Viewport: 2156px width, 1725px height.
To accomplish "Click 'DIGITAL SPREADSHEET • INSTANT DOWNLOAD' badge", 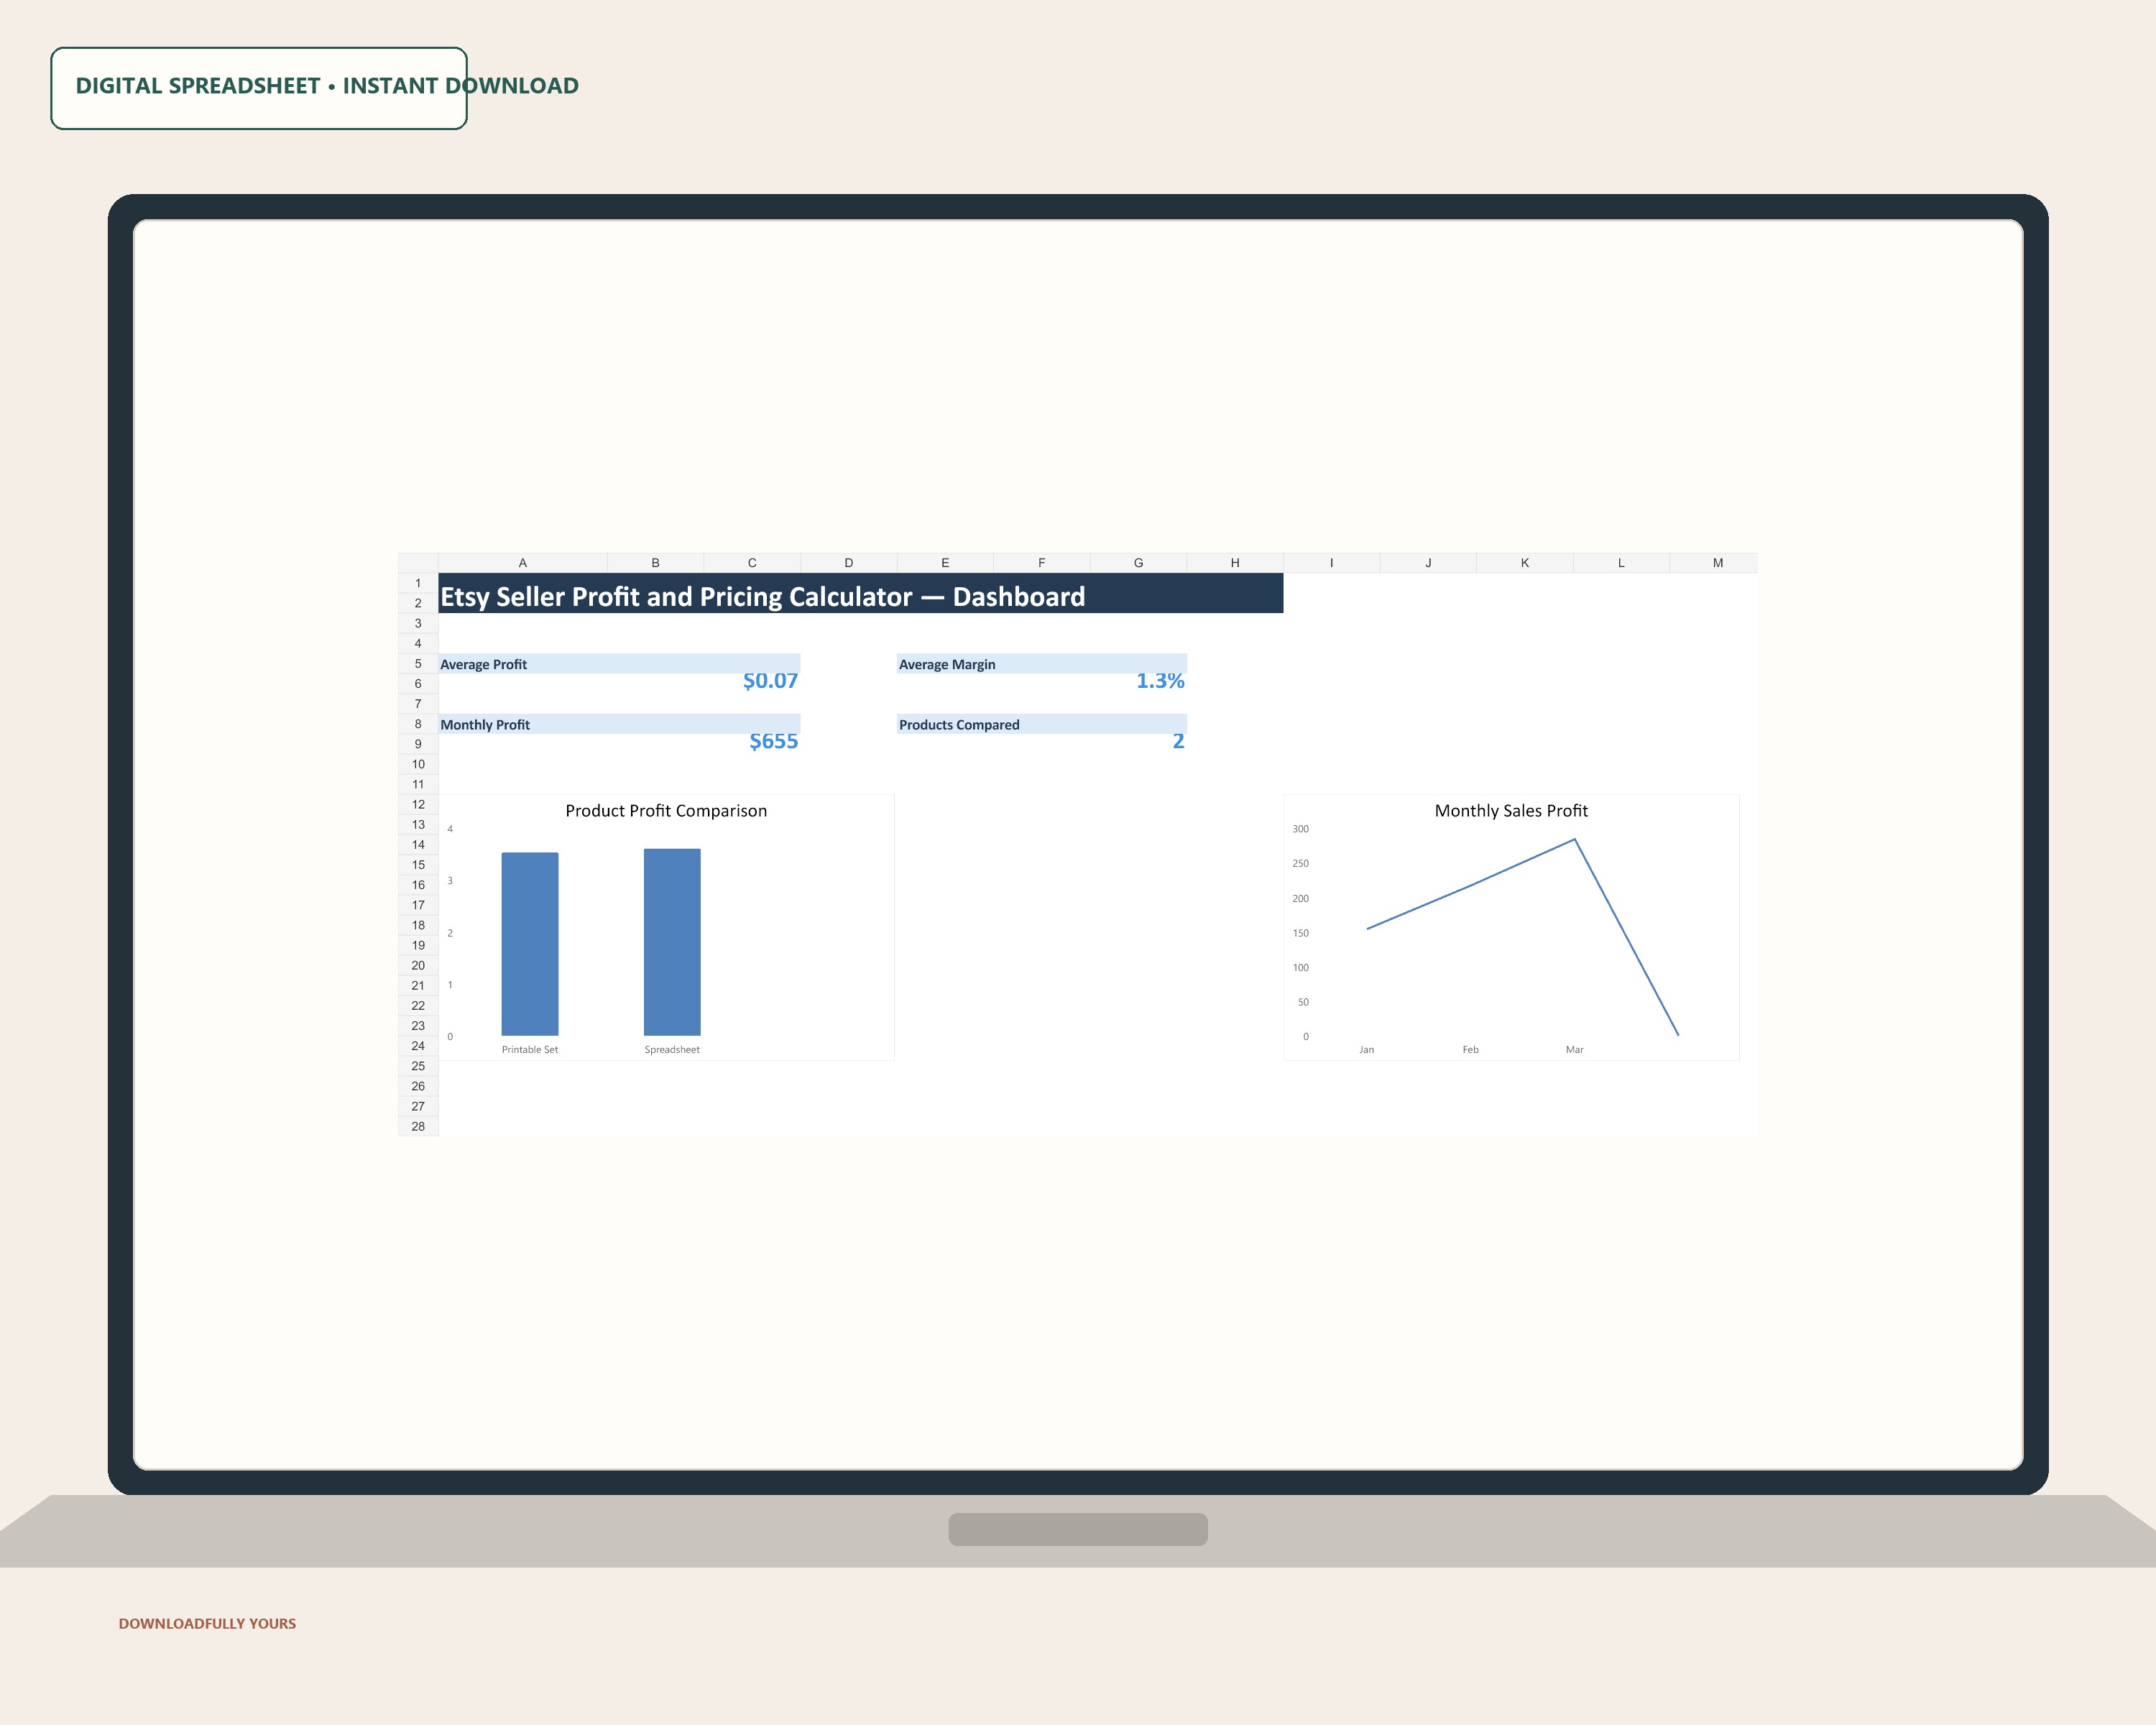I will 259,88.
